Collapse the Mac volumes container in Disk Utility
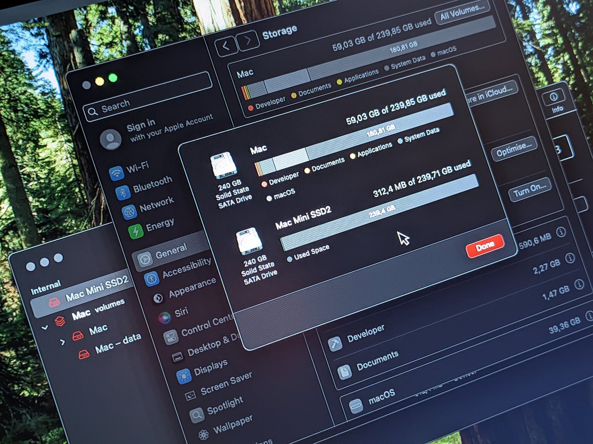 (45, 327)
